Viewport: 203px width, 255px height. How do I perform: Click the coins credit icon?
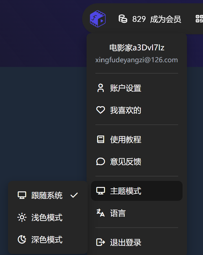pyautogui.click(x=123, y=19)
